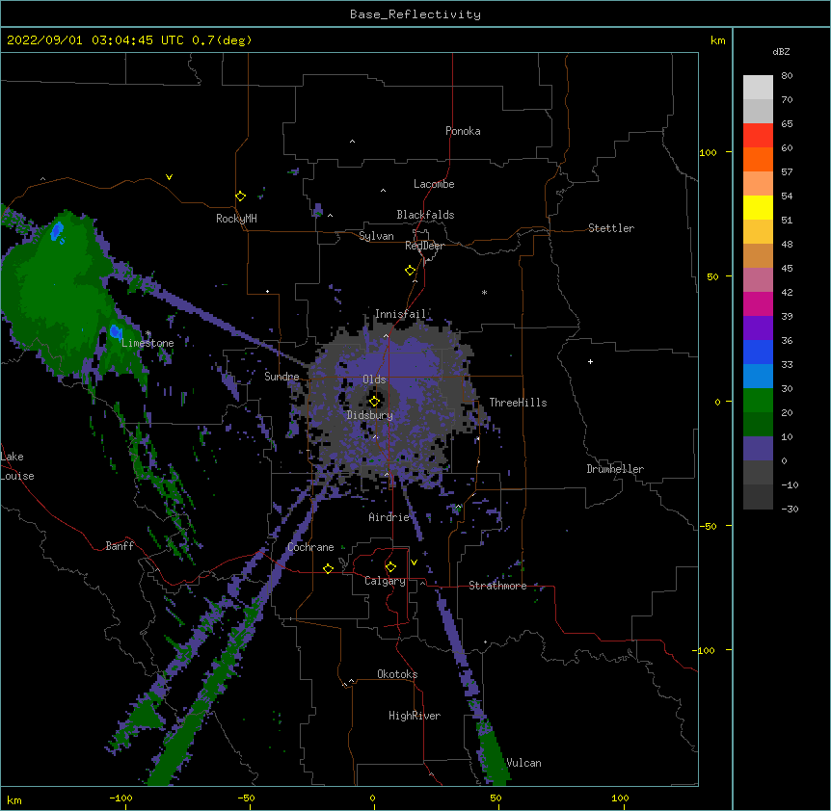
Task: Click the Strathmore label
Action: (x=497, y=586)
